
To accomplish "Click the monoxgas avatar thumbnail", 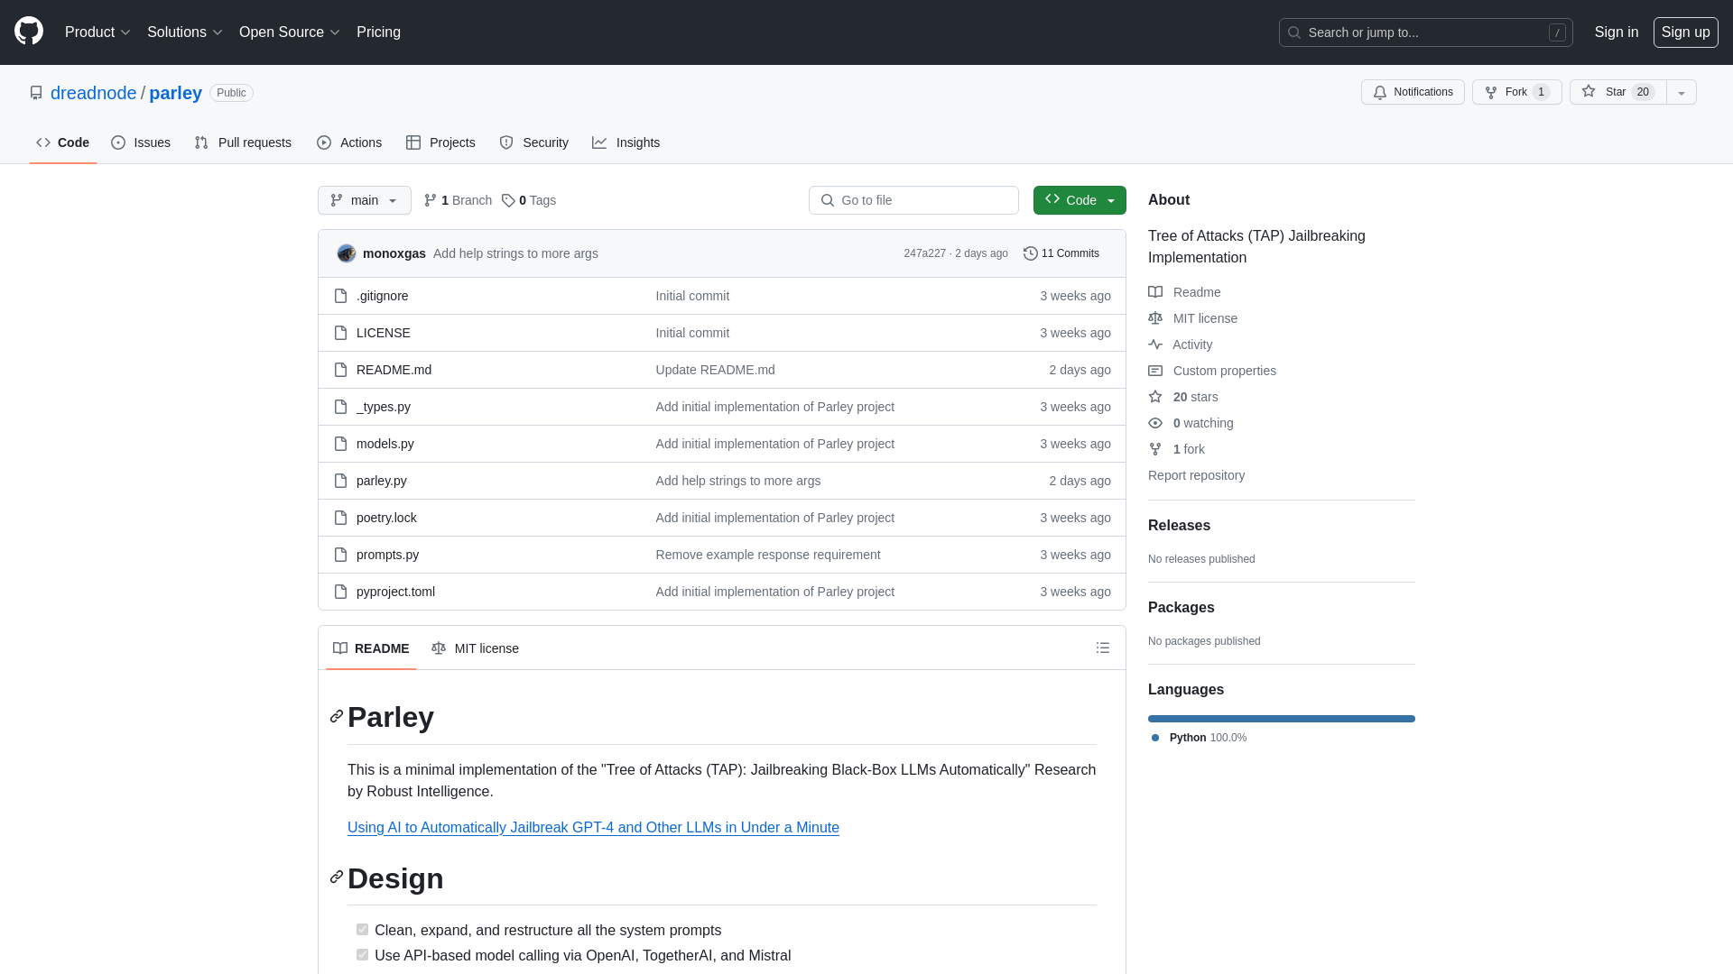I will pos(347,253).
